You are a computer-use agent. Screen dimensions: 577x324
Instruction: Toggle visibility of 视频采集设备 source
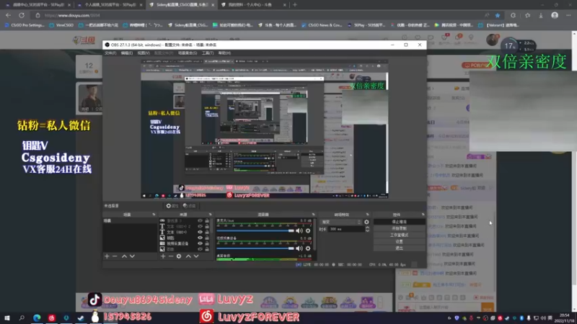[x=200, y=243]
